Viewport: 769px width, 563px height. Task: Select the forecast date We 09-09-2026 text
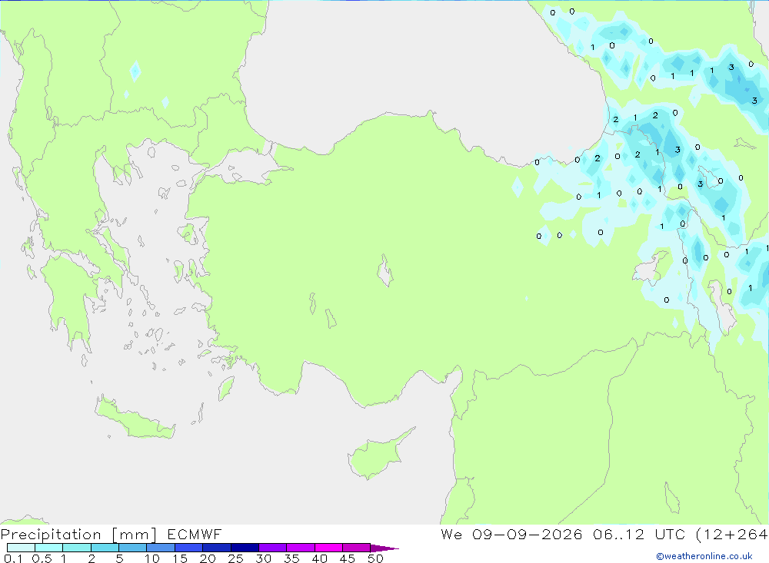[x=511, y=535]
